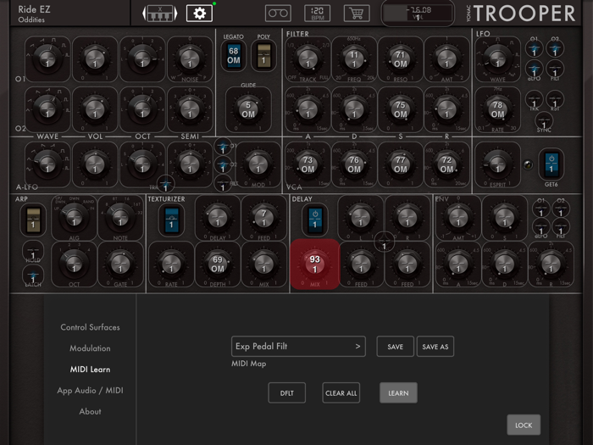Select the TEXTURIZER DEPTH knob
This screenshot has height=445, width=593.
point(218,264)
